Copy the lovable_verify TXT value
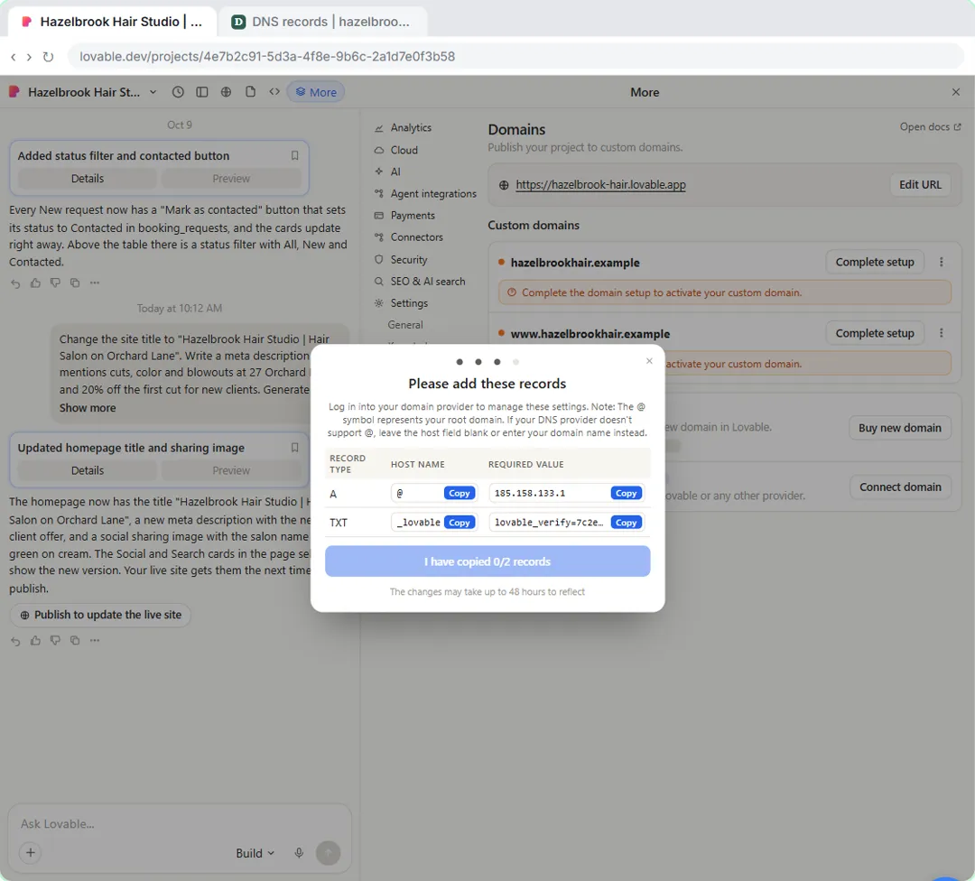 click(627, 523)
